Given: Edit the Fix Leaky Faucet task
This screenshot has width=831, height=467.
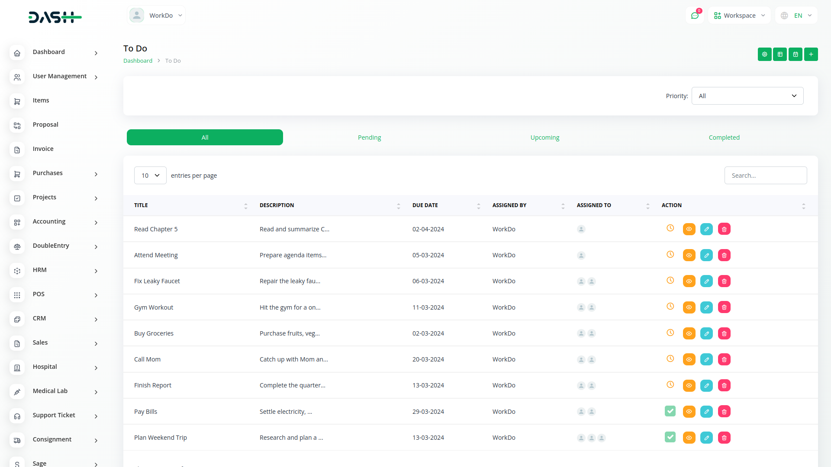Looking at the screenshot, I should pos(706,281).
